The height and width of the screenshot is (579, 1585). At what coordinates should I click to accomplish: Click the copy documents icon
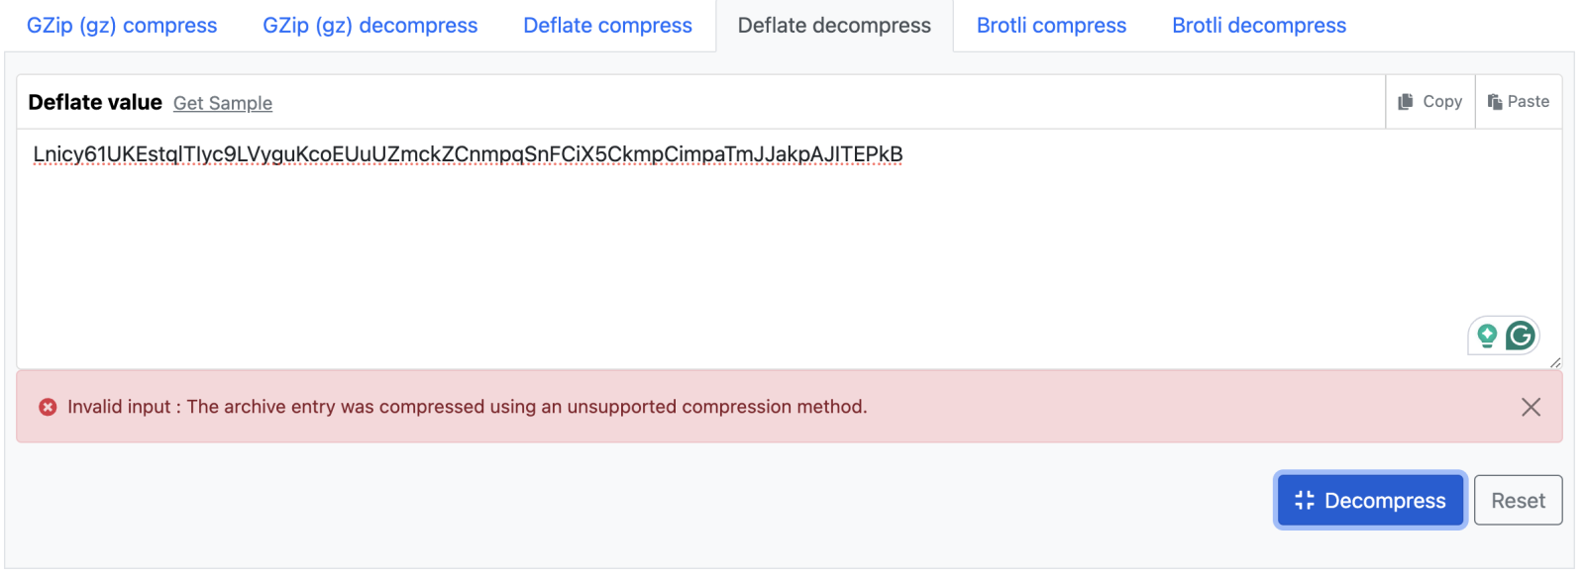1406,102
